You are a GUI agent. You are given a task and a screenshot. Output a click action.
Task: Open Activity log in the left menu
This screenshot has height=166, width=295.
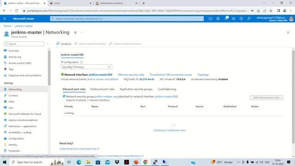(x=15, y=57)
